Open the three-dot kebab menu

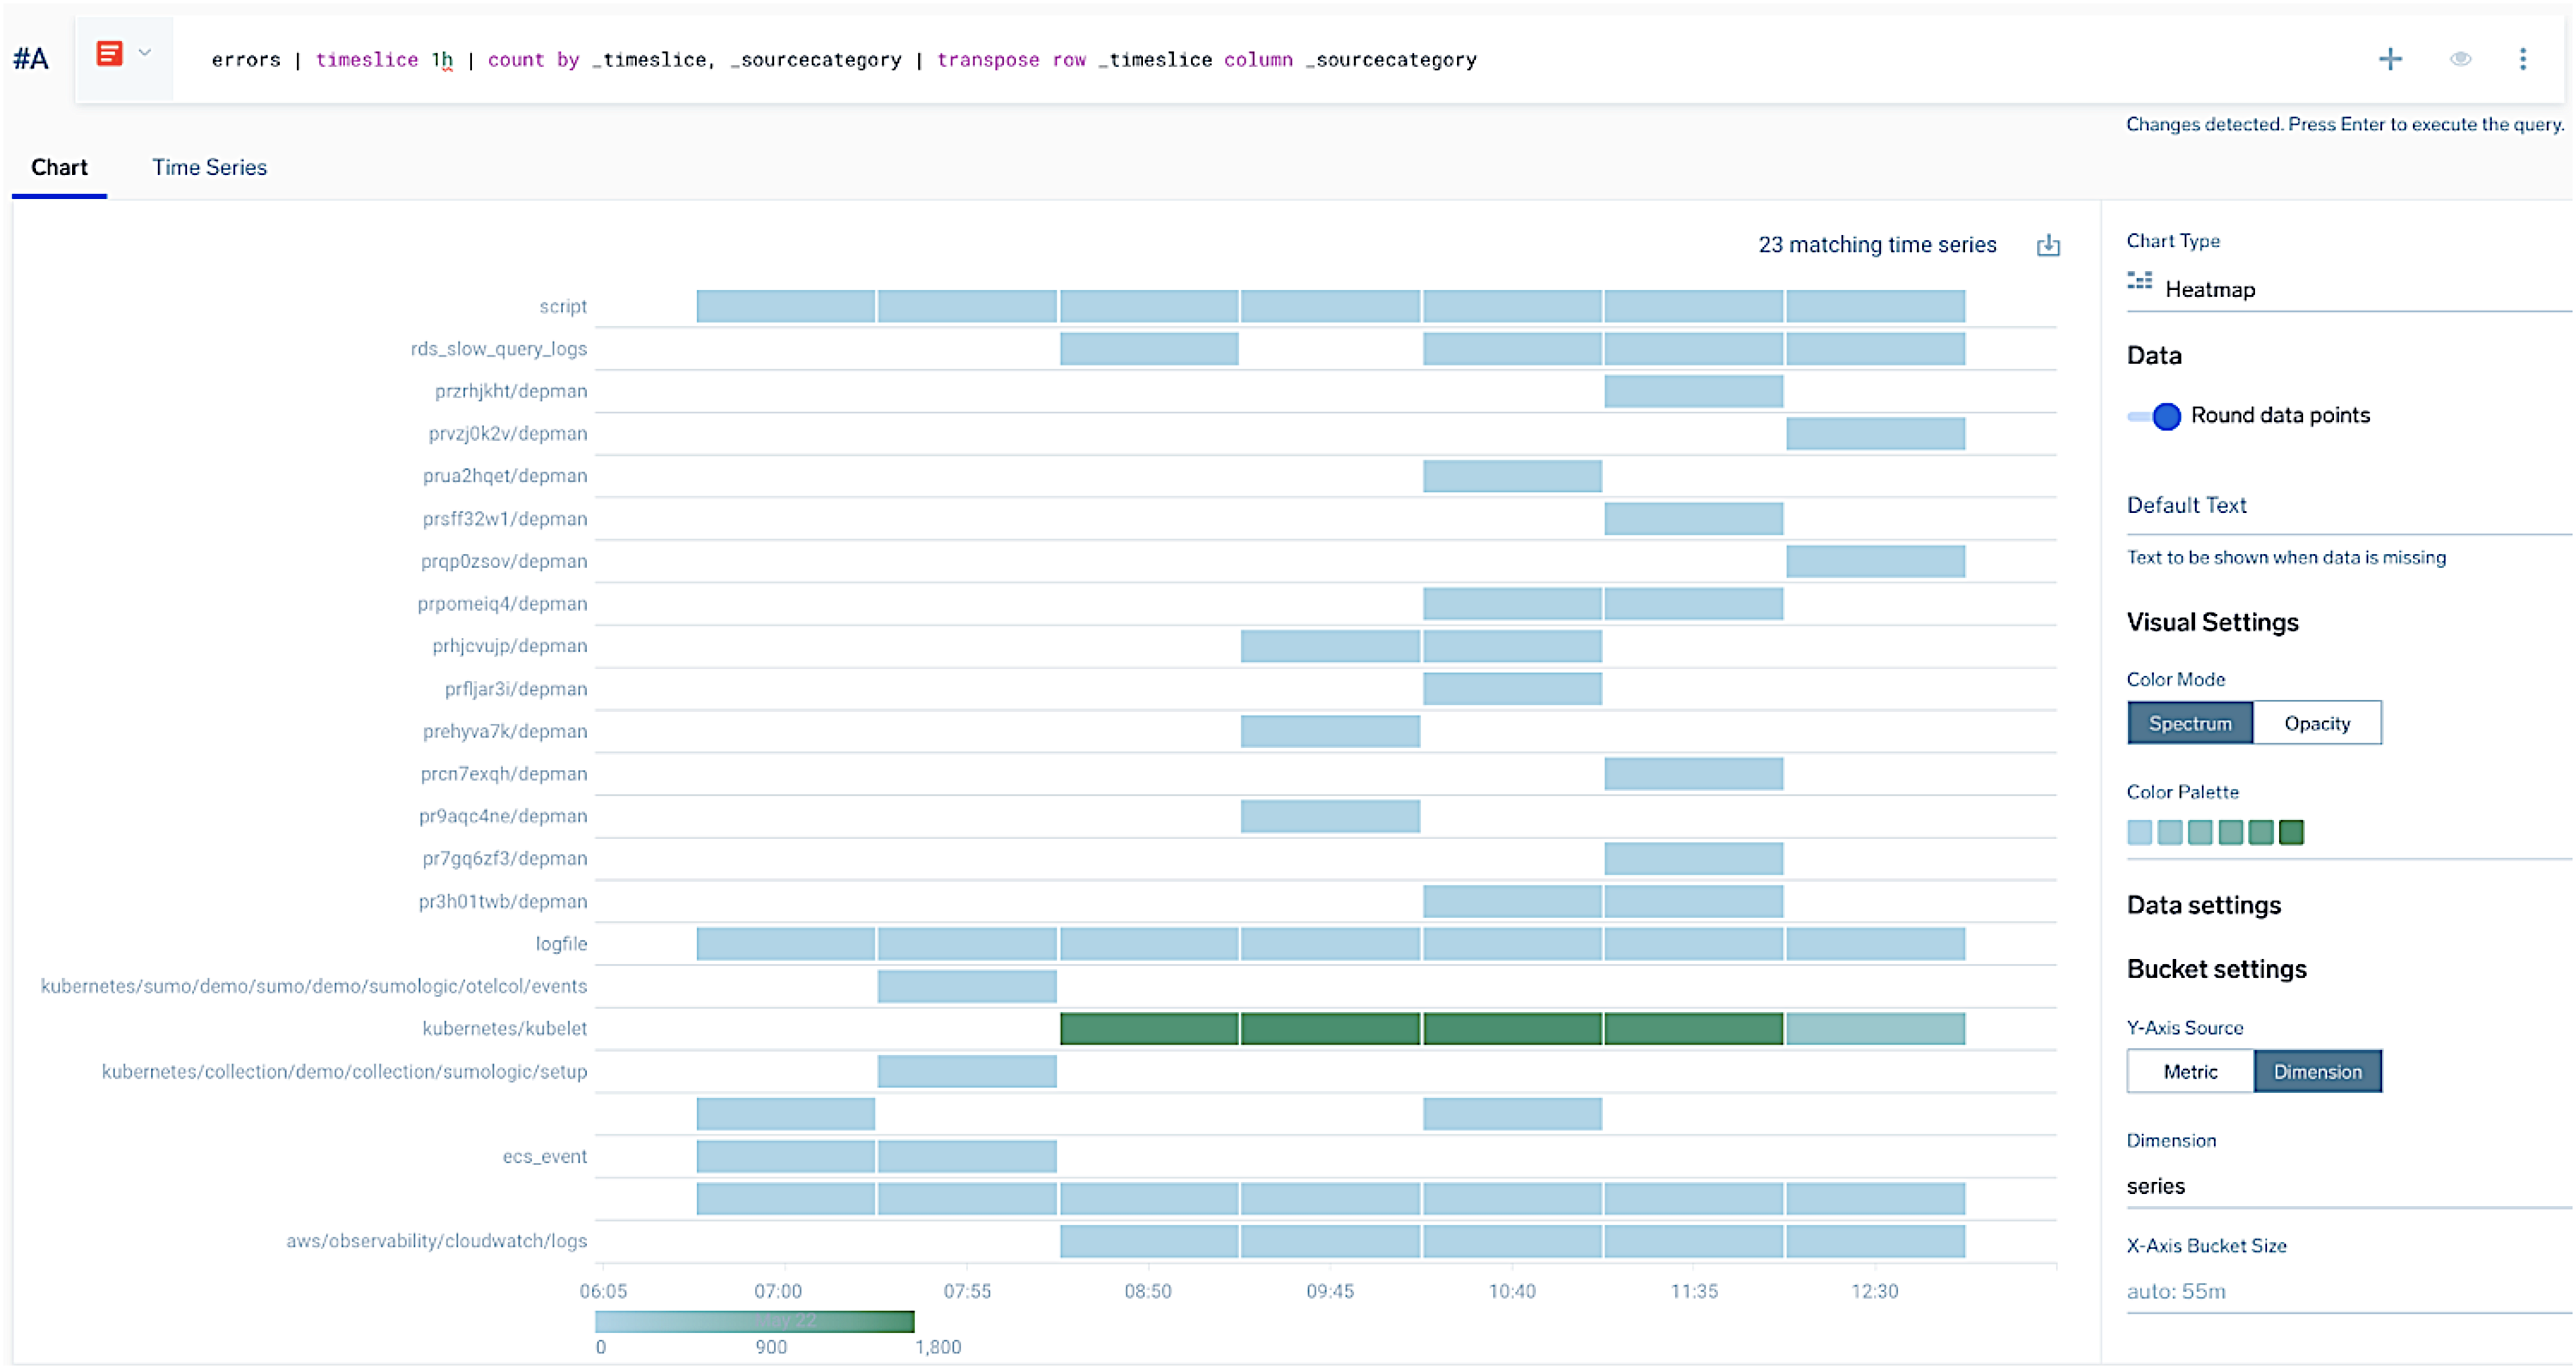point(2522,59)
